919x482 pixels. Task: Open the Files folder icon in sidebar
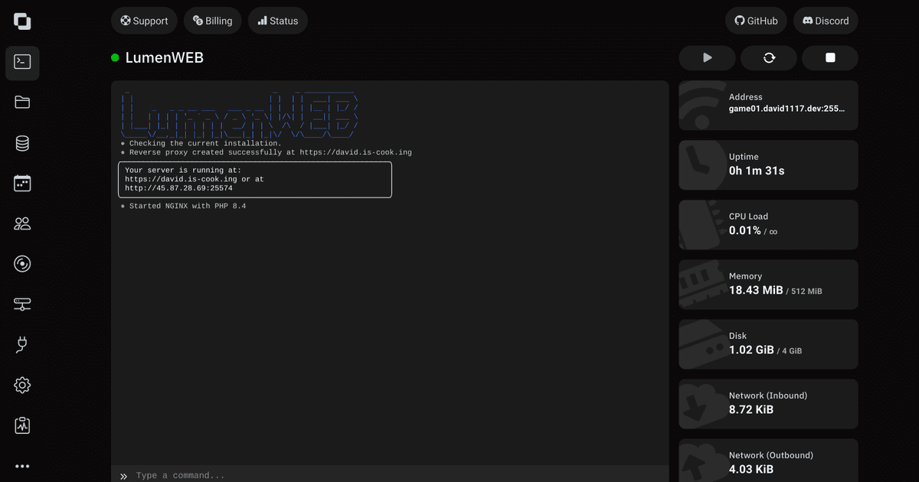pyautogui.click(x=22, y=103)
